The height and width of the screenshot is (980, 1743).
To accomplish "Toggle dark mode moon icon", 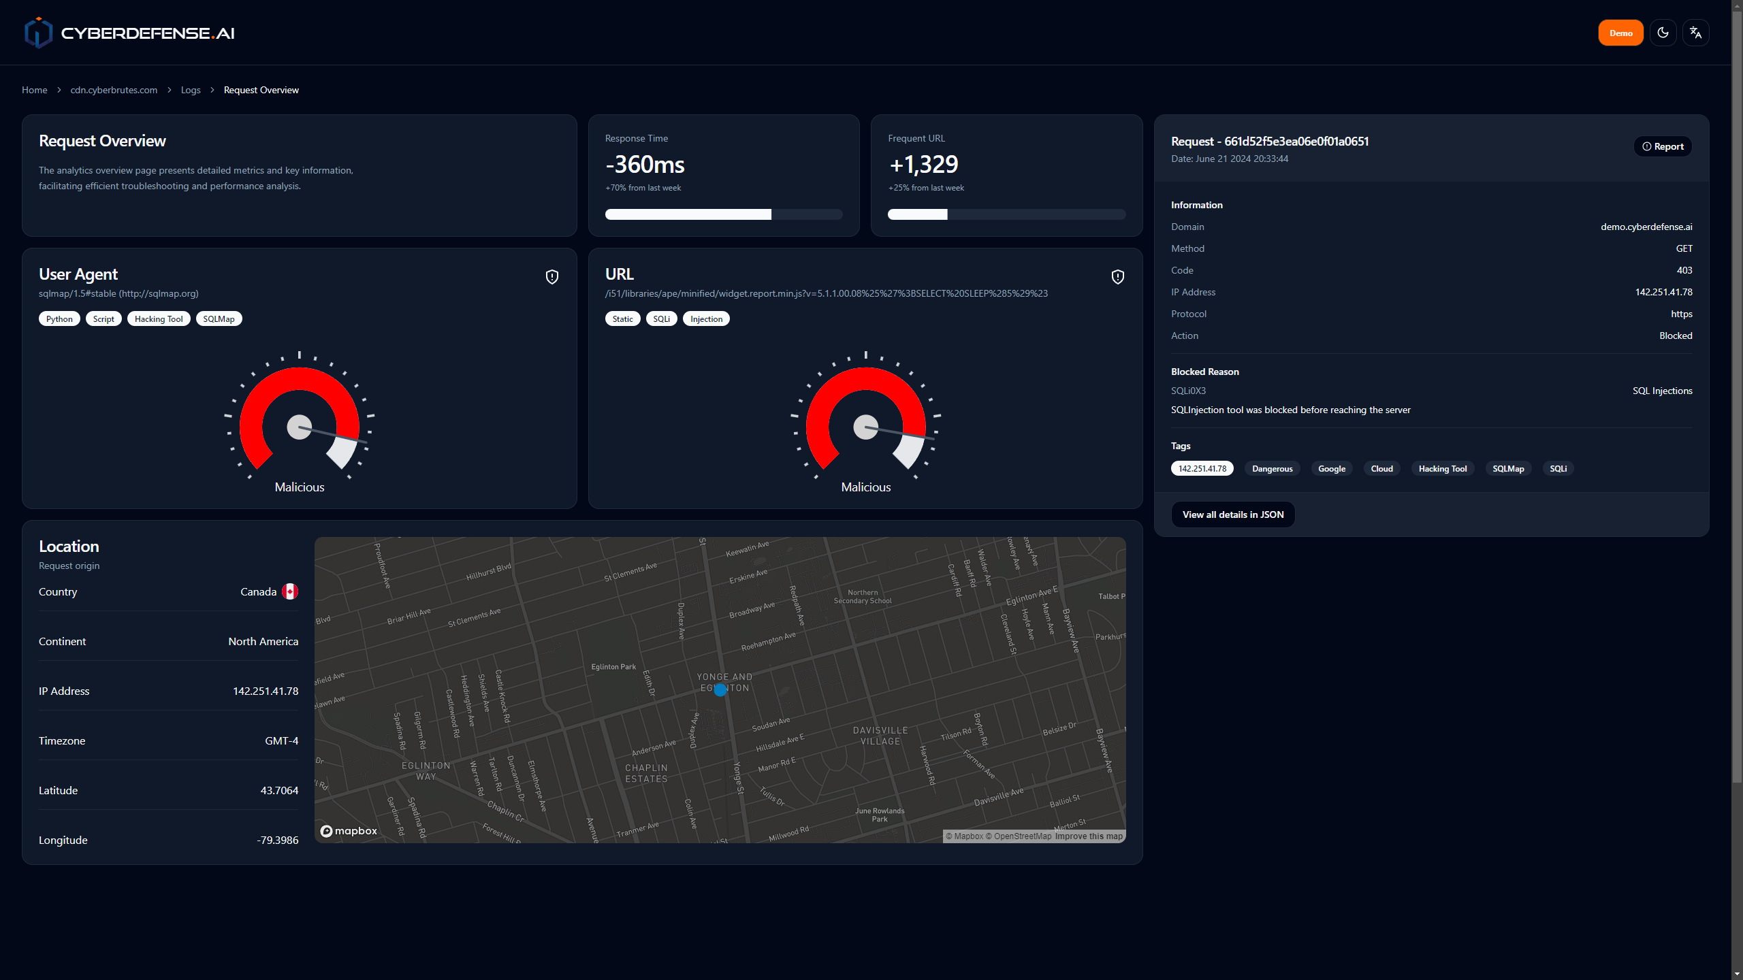I will [1663, 33].
